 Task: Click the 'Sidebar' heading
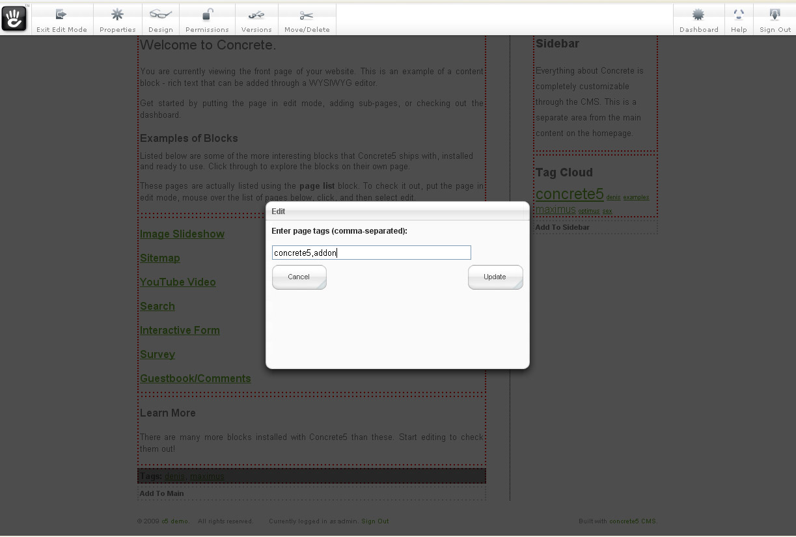557,44
